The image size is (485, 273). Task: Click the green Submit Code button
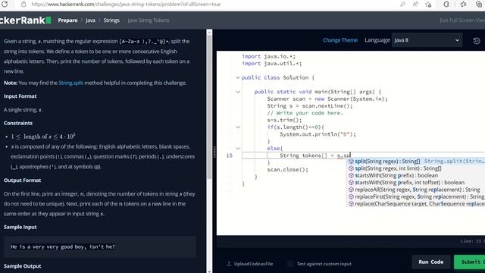pyautogui.click(x=470, y=262)
